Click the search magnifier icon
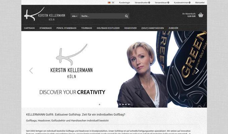The width and height of the screenshot is (228, 134). coord(126,16)
